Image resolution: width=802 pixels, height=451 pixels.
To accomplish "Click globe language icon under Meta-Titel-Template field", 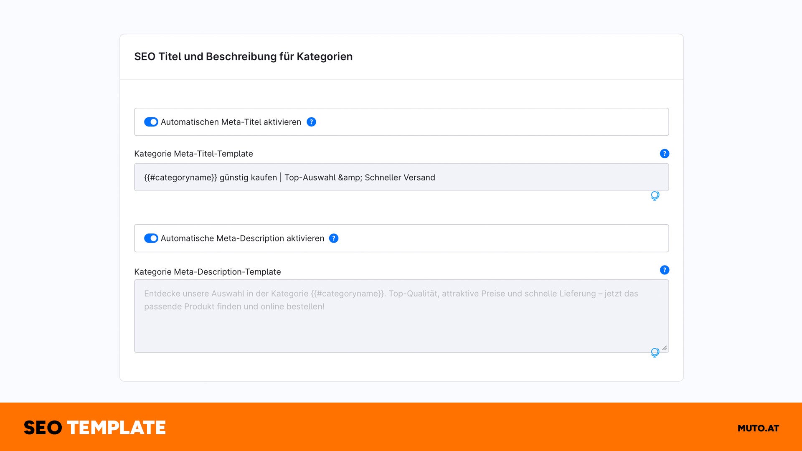I will 655,195.
